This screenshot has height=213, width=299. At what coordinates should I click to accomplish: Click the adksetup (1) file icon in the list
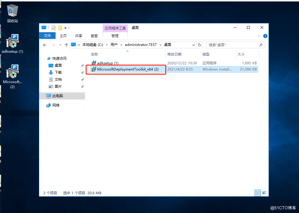94,63
